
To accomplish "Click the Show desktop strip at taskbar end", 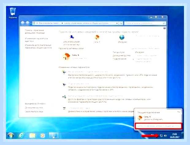I will (x=182, y=136).
